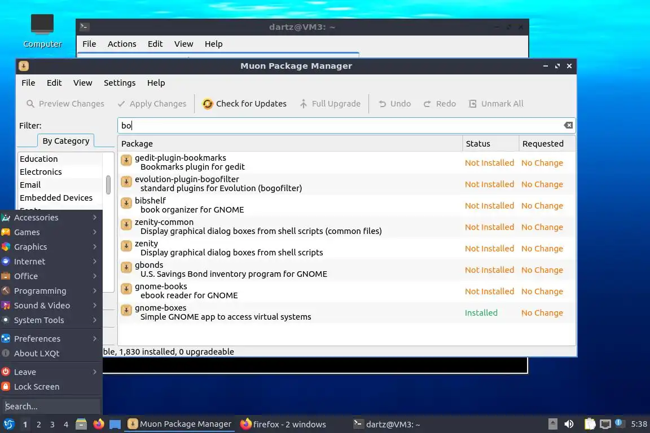Click the Muon app icon in title bar

(24, 66)
